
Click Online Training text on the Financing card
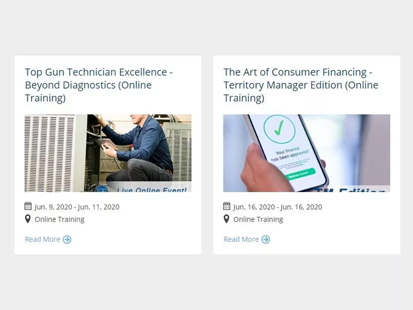coord(258,219)
